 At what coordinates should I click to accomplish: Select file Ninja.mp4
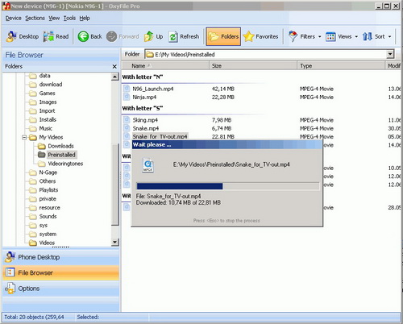click(144, 98)
